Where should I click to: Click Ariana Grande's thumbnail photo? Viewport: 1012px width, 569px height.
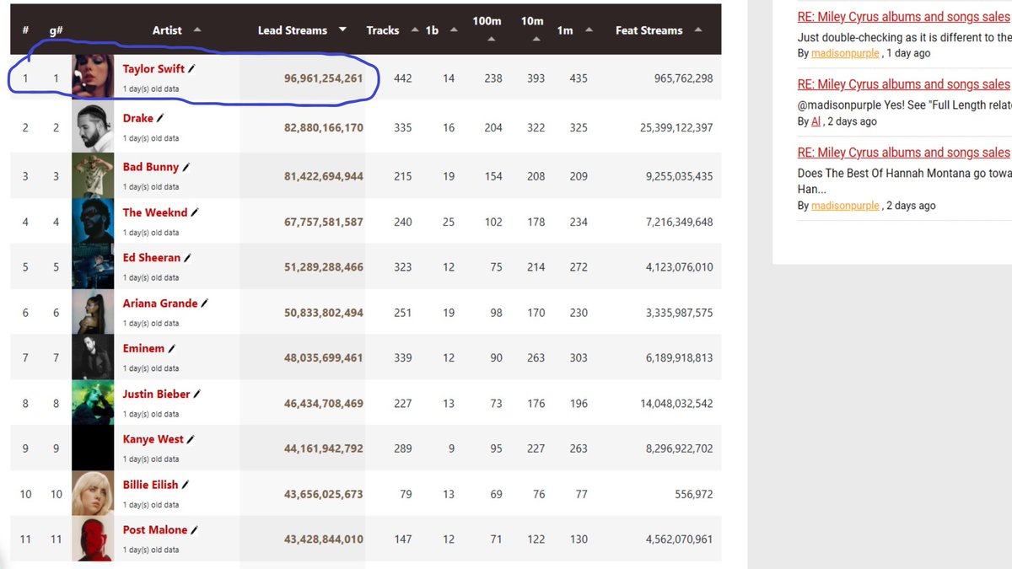tap(93, 312)
